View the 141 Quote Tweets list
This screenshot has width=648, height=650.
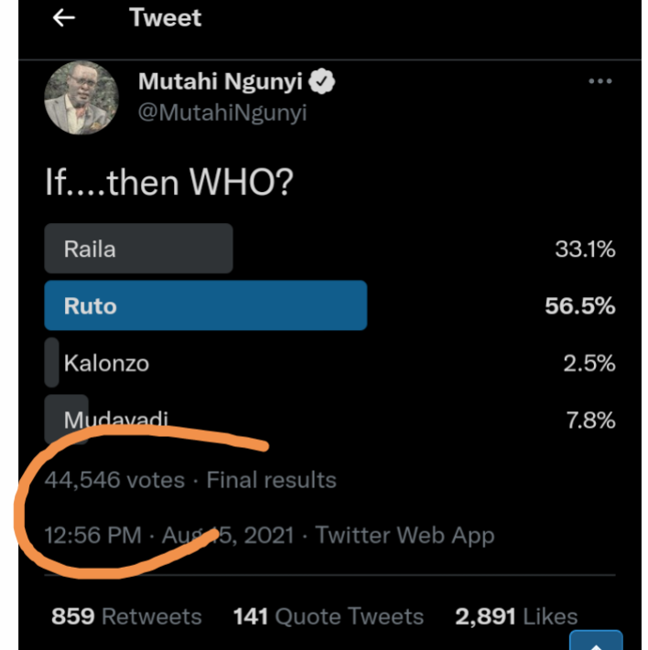pos(329,616)
